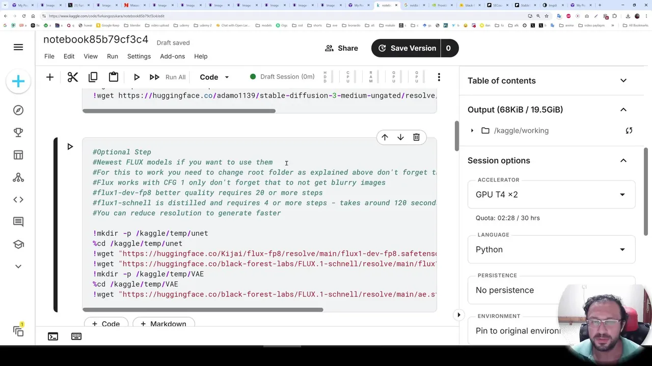Open the Home compass icon in sidebar

pos(18,110)
